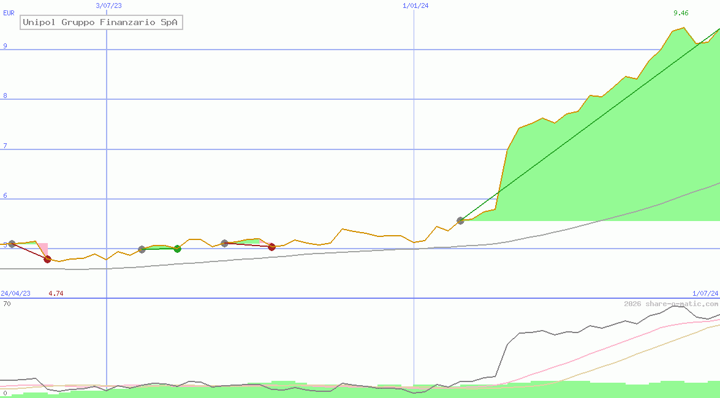Click the 1/07/24 end date label
Viewport: 720px width, 398px height.
705,293
